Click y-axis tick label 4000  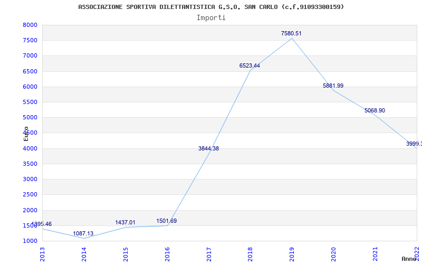click(x=30, y=148)
